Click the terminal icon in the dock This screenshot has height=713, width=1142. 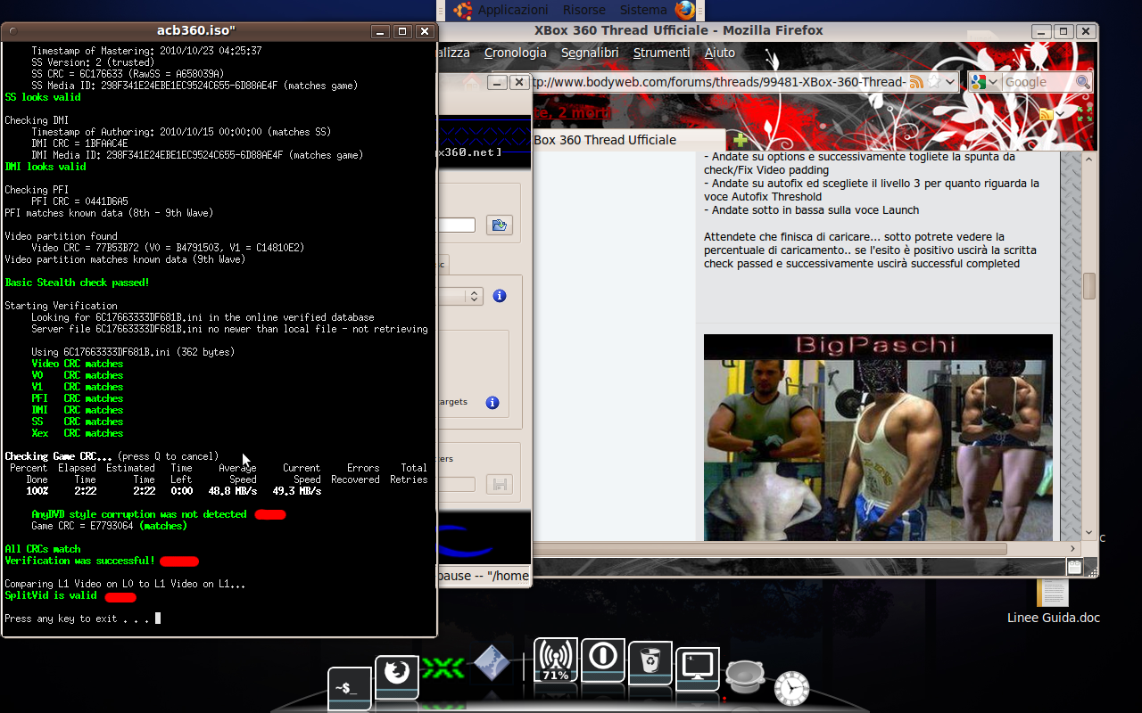point(349,689)
